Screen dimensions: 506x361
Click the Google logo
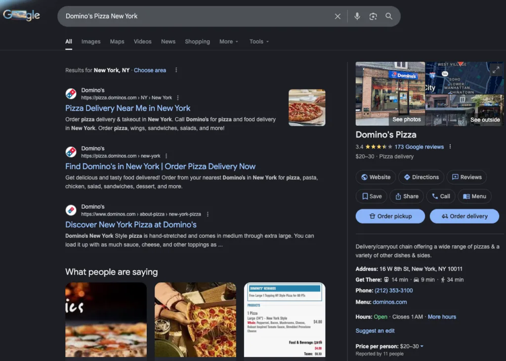21,15
